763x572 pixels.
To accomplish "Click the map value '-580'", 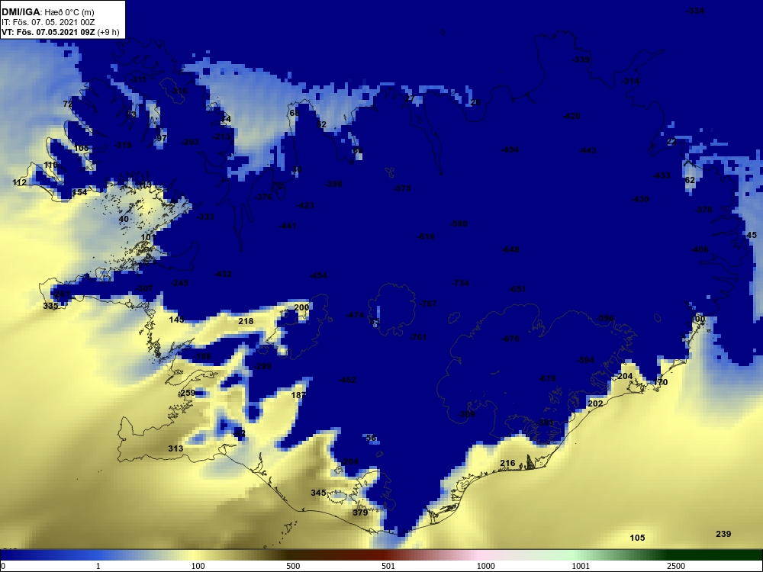I will 459,223.
